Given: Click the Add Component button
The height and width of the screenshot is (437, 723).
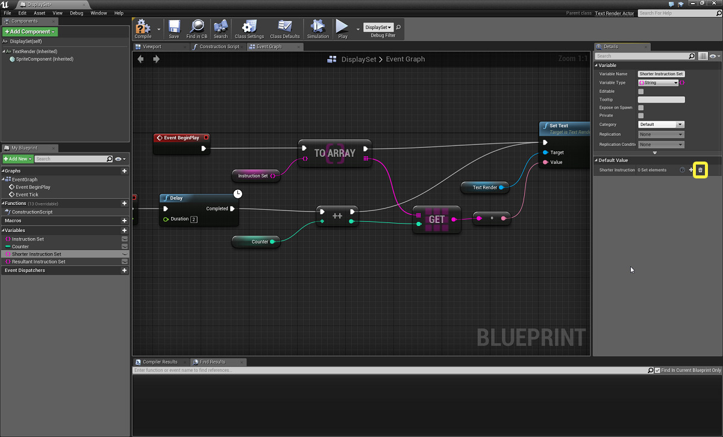Looking at the screenshot, I should tap(29, 31).
